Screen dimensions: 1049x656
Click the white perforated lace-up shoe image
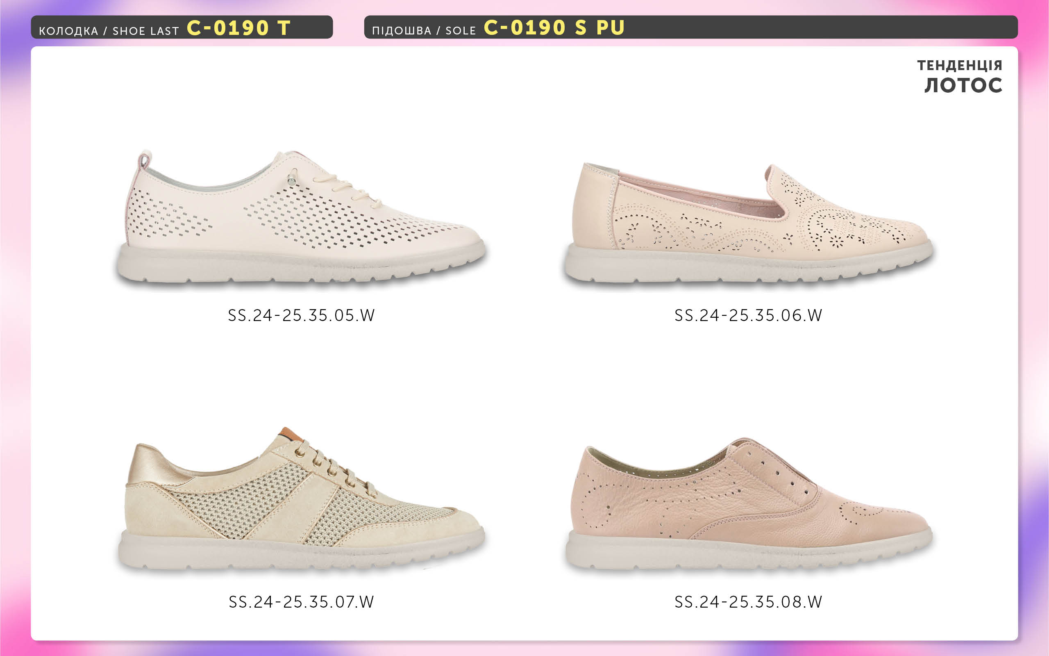[x=301, y=217]
